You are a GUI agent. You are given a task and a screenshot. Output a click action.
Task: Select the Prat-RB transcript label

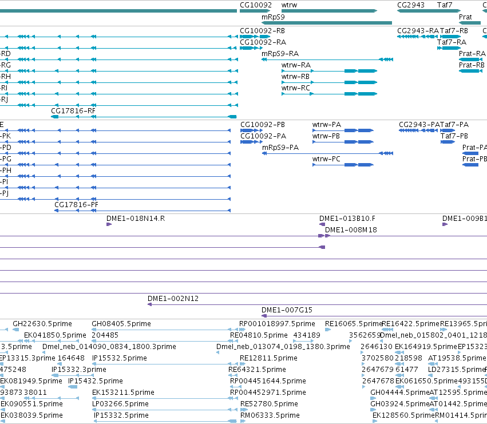pyautogui.click(x=472, y=65)
